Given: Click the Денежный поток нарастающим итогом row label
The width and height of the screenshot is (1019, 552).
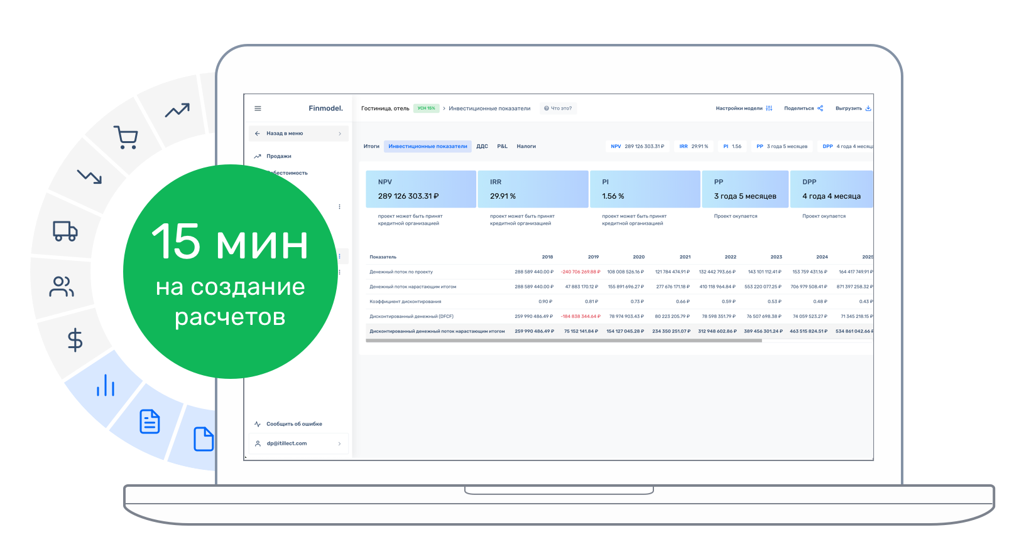Looking at the screenshot, I should 413,287.
